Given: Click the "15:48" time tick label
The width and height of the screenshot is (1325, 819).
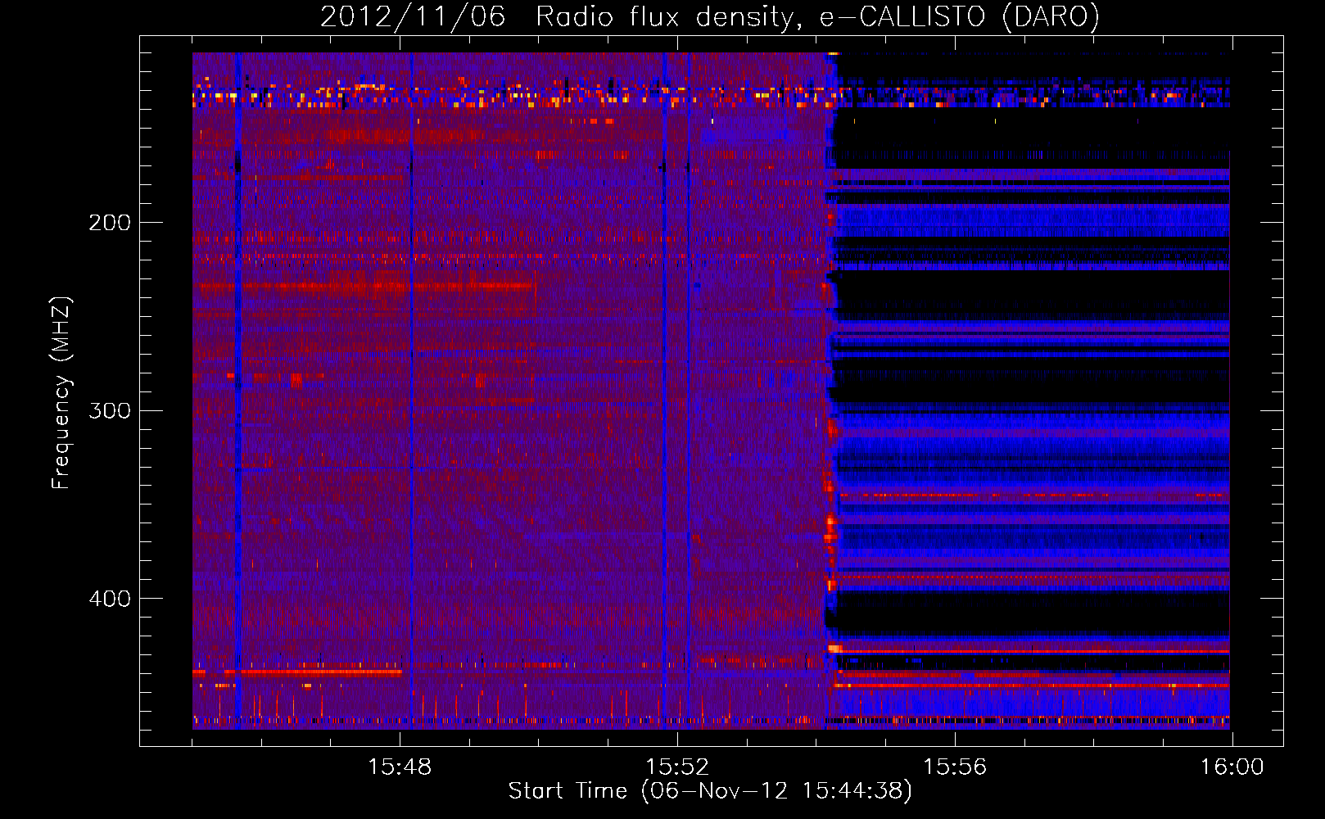Looking at the screenshot, I should tap(400, 767).
